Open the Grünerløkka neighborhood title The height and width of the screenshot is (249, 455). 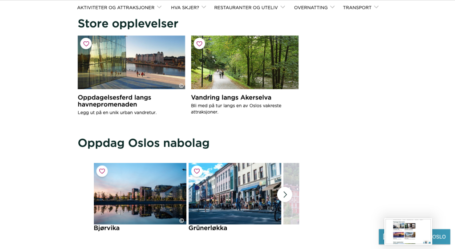click(208, 228)
